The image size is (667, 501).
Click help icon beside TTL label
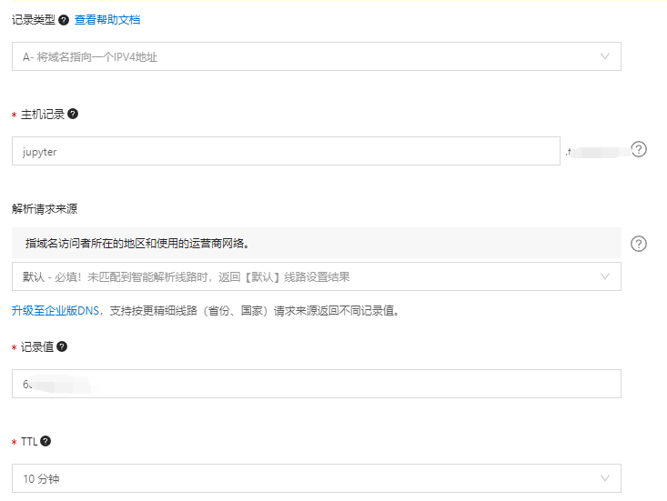click(x=45, y=441)
